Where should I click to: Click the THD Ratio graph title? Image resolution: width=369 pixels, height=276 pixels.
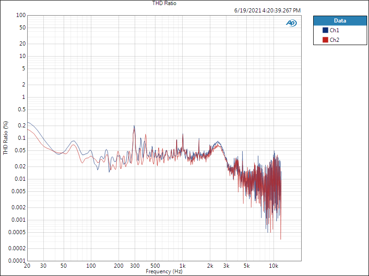(x=164, y=3)
